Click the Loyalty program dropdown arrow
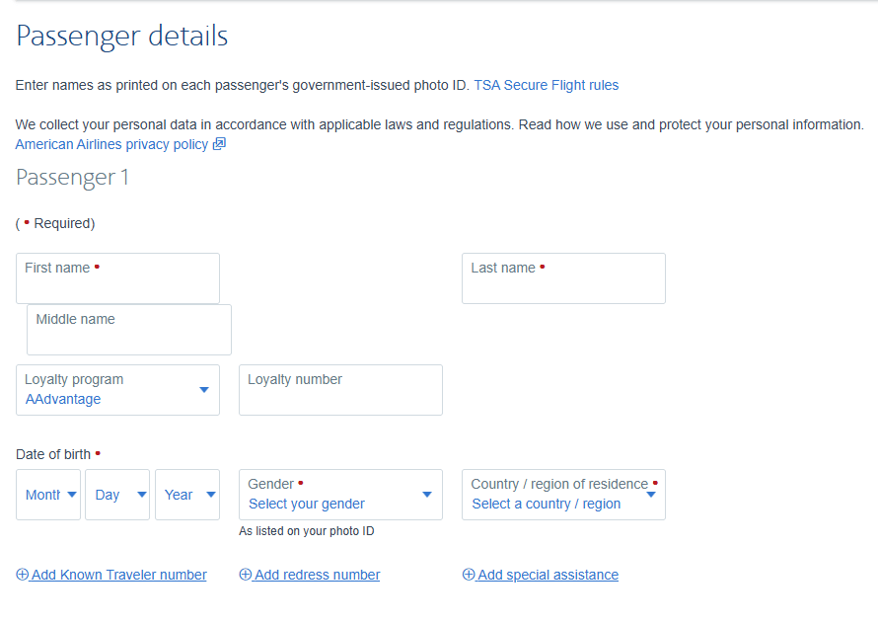878x624 pixels. coord(204,390)
